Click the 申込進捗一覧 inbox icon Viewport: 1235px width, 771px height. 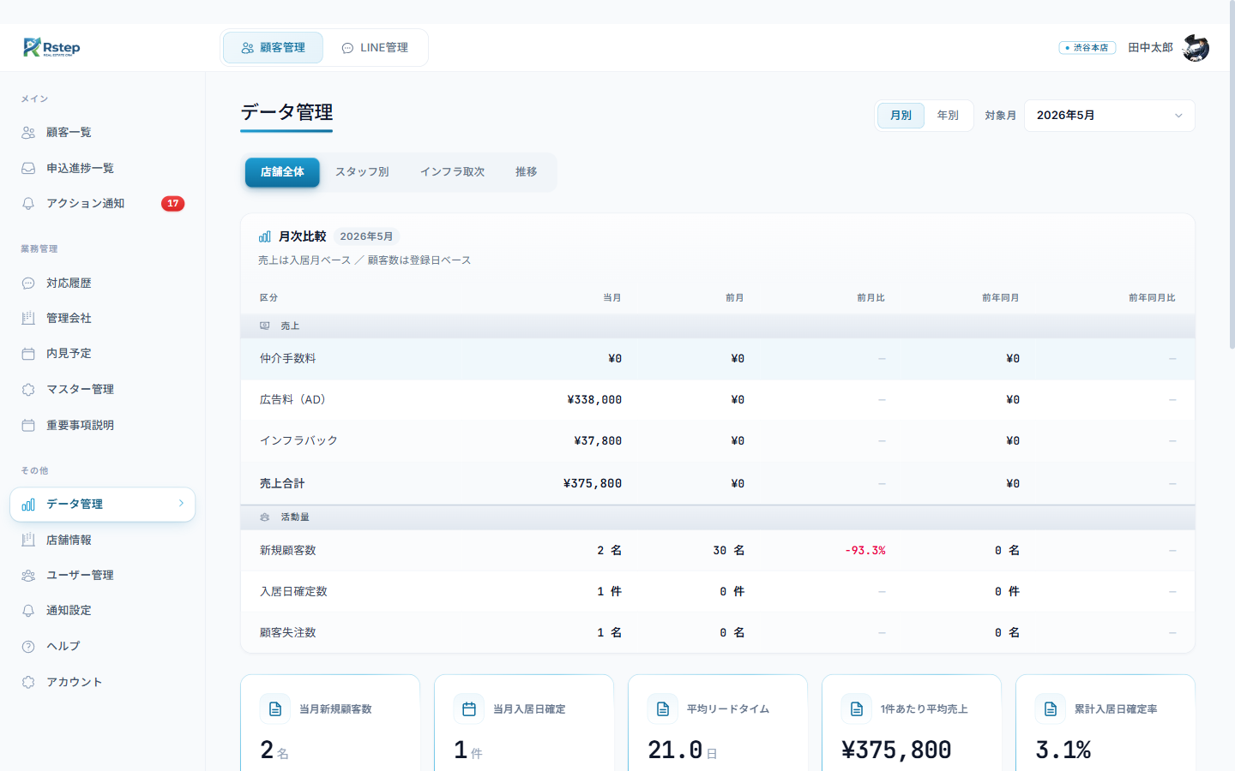click(28, 168)
